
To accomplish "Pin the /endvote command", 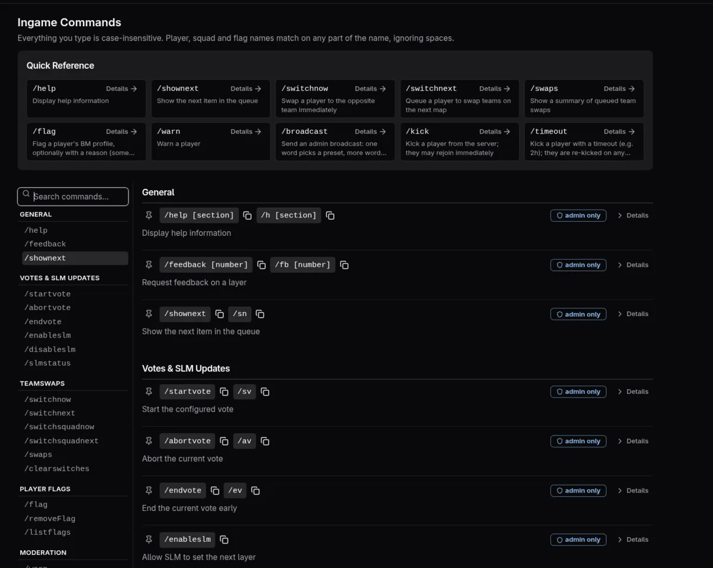I will click(x=149, y=490).
